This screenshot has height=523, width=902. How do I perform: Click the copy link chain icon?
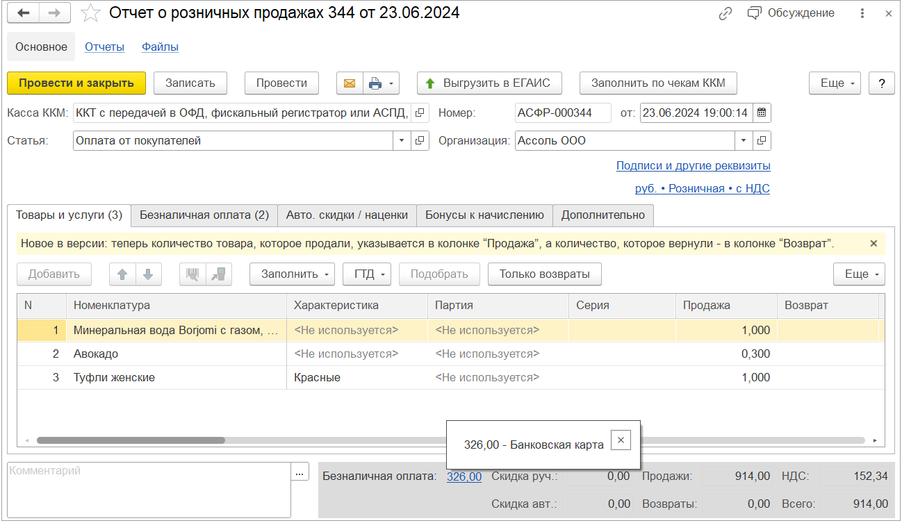[x=725, y=13]
